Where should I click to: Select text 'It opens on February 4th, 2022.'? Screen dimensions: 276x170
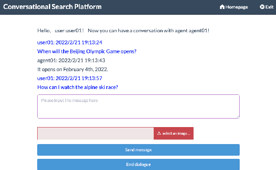[73, 69]
